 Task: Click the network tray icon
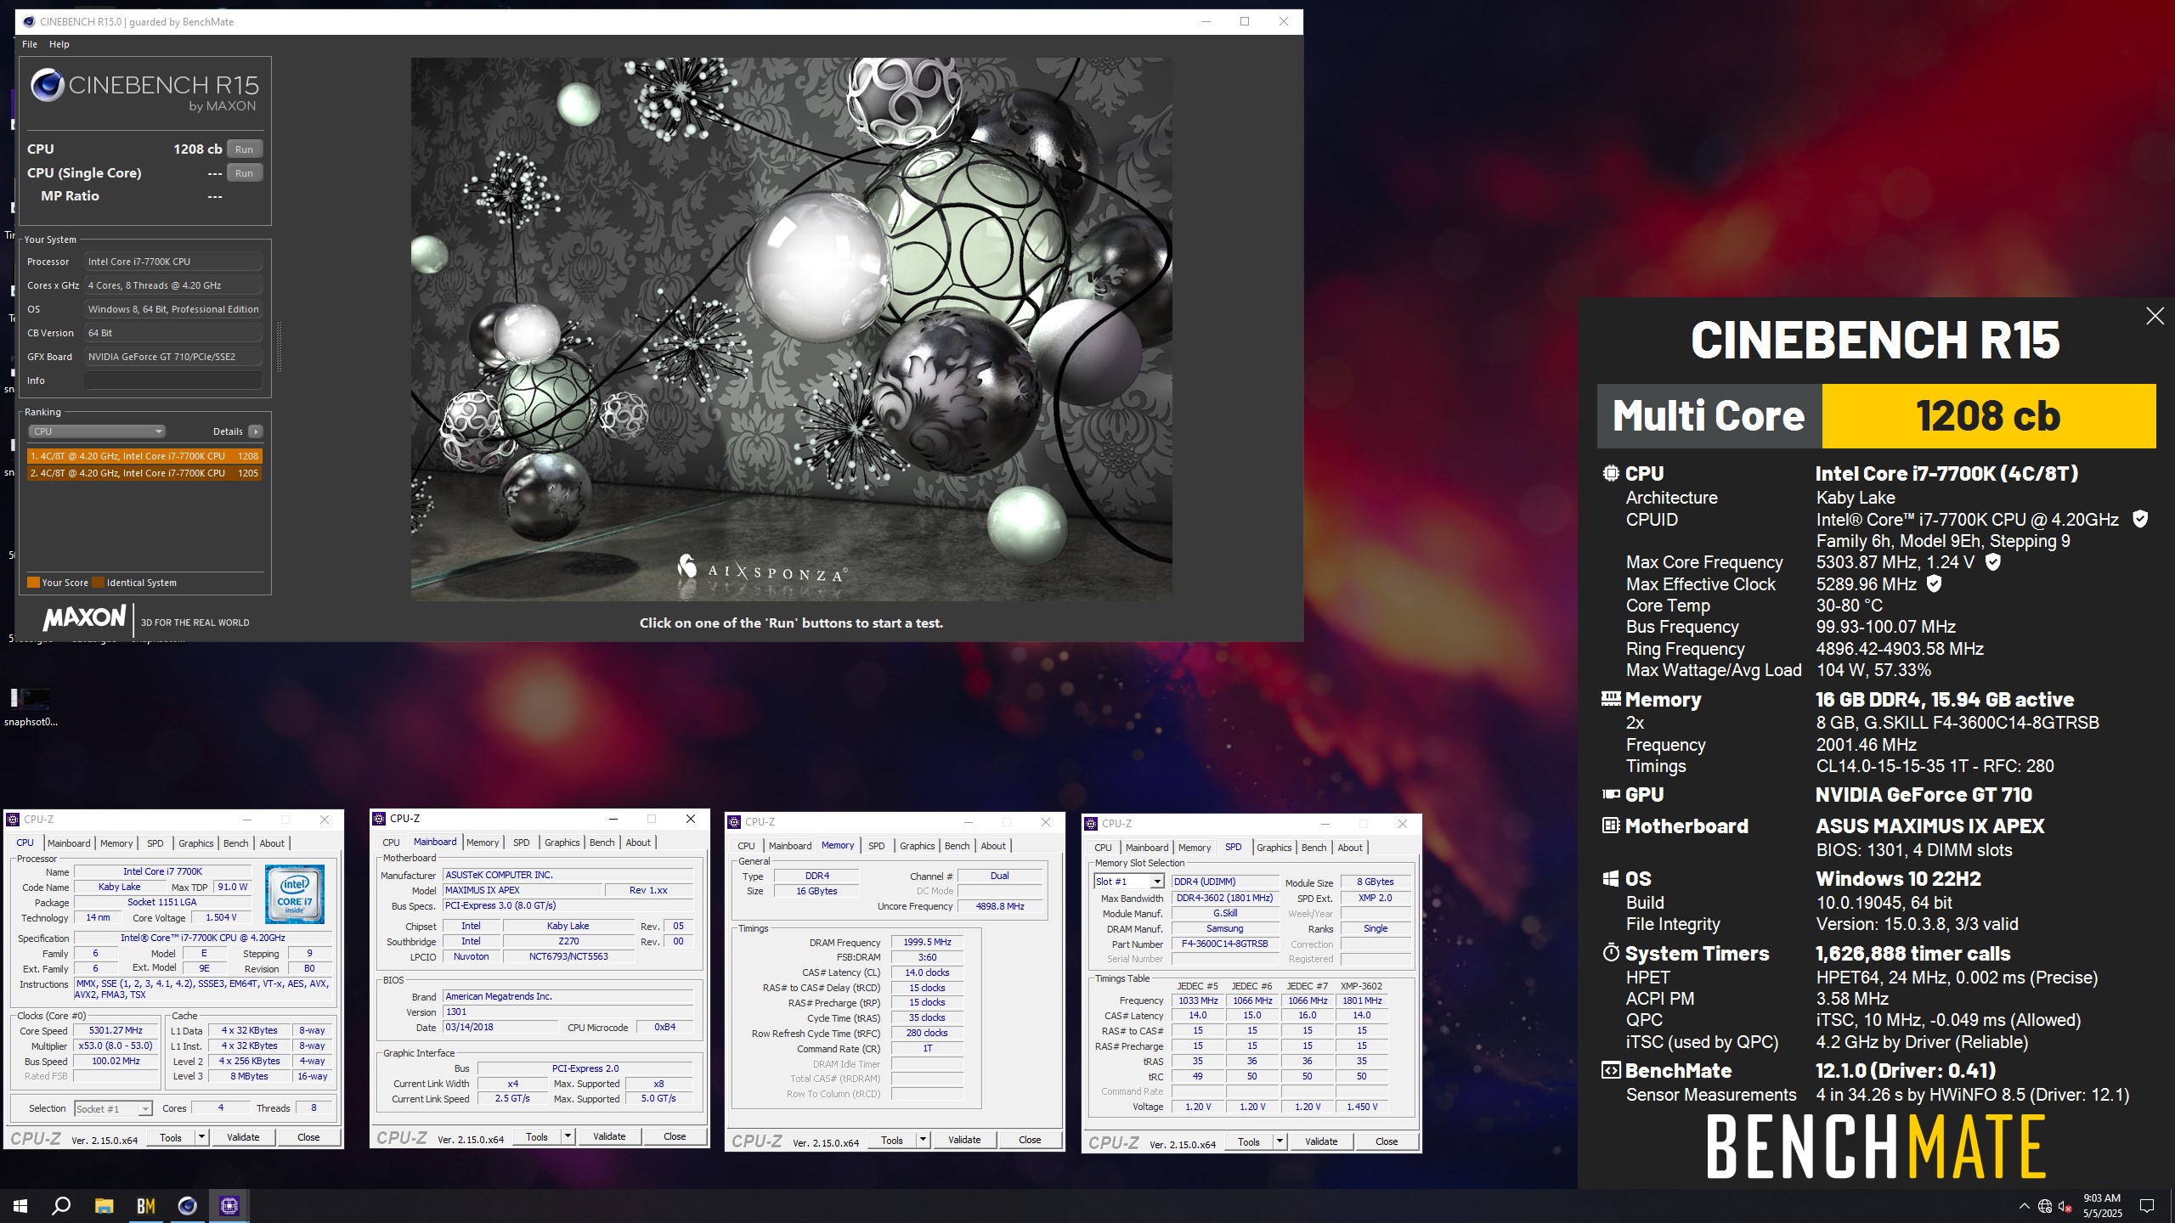click(x=2045, y=1206)
